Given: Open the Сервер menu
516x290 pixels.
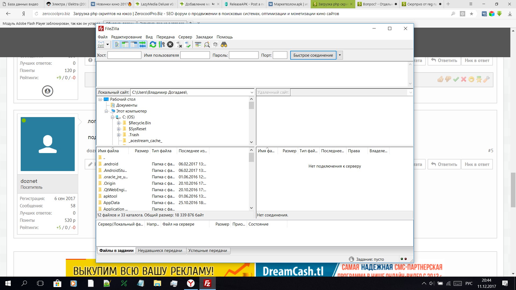Looking at the screenshot, I should (x=185, y=37).
